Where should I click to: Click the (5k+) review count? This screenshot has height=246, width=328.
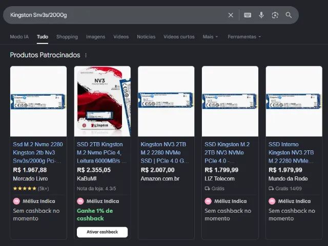43,189
